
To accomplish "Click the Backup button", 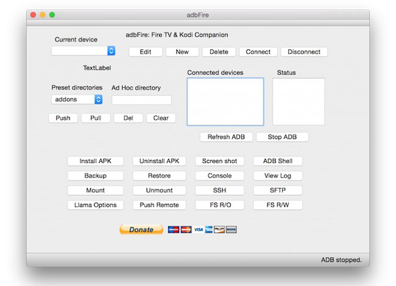I will (x=96, y=176).
